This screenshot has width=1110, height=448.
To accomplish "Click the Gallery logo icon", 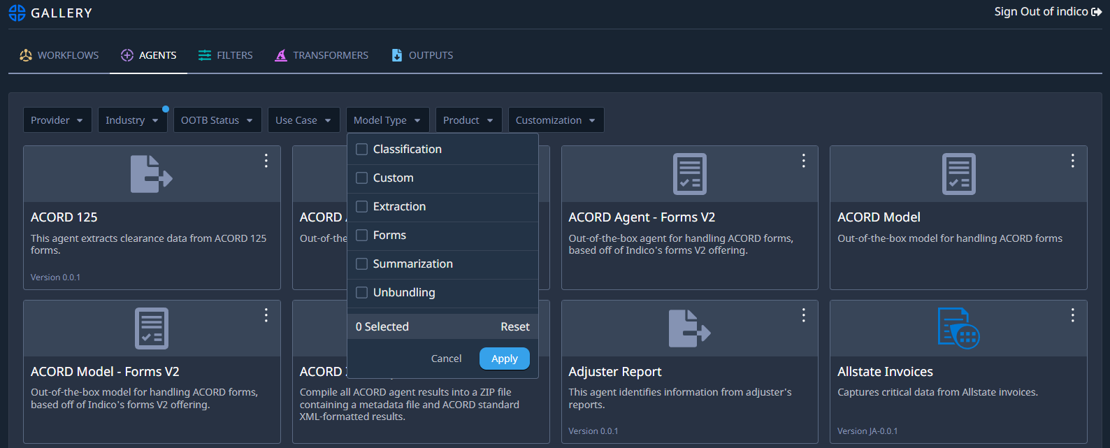I will (17, 13).
